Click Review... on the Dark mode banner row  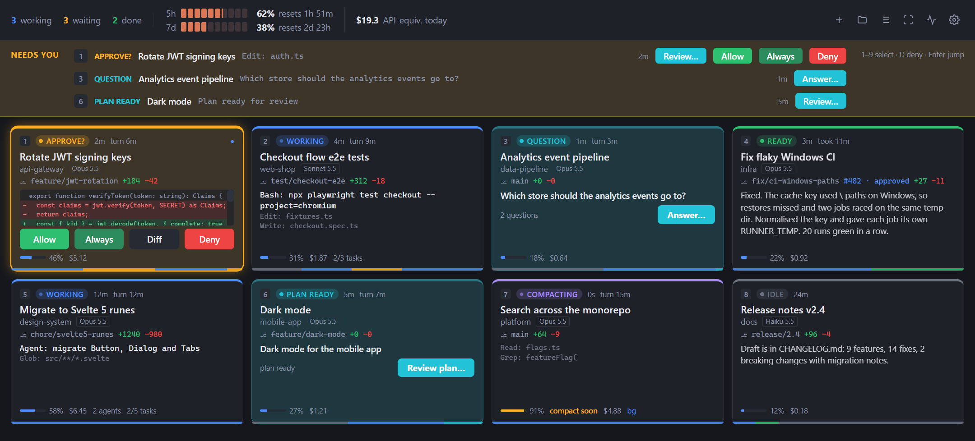click(x=821, y=101)
